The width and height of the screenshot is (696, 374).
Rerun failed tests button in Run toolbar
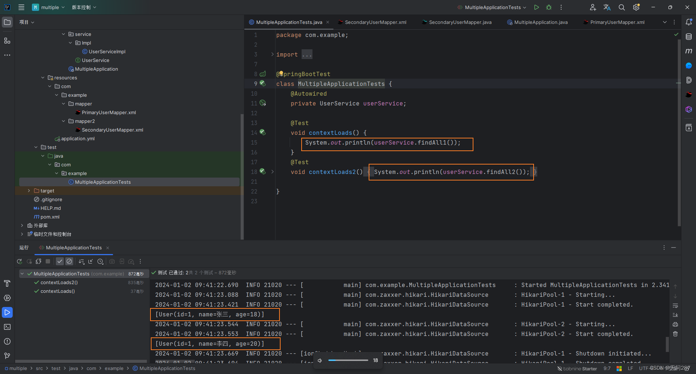29,261
